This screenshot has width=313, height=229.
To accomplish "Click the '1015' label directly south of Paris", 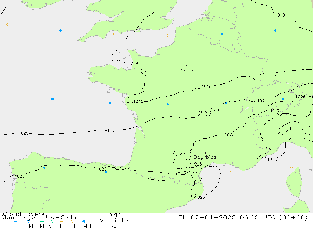I will pos(207,87).
